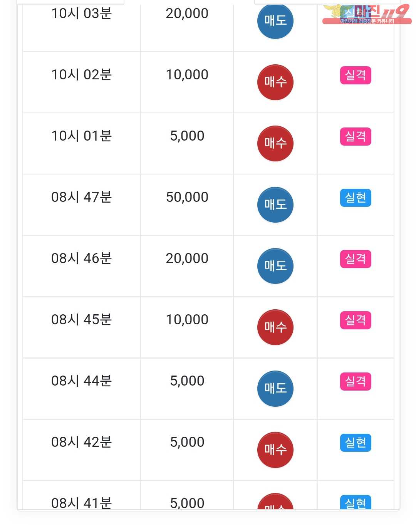Open the 마진 watermark logo at the top
Viewport: 416px width, 525px height.
[x=366, y=14]
